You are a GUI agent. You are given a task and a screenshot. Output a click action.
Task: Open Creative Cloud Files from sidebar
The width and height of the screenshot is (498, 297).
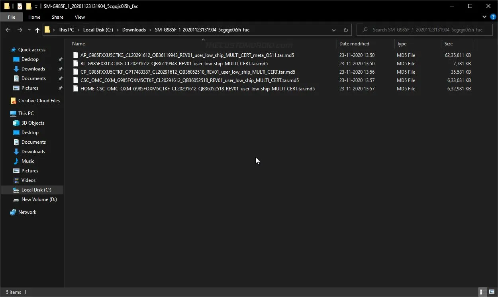(x=38, y=100)
